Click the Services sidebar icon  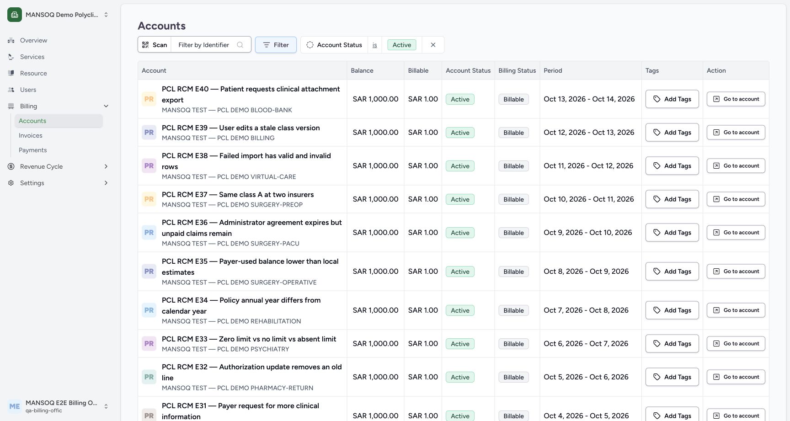(x=11, y=57)
